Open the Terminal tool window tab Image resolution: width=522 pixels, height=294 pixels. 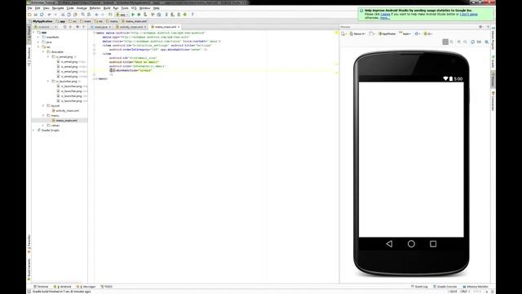[x=41, y=287]
